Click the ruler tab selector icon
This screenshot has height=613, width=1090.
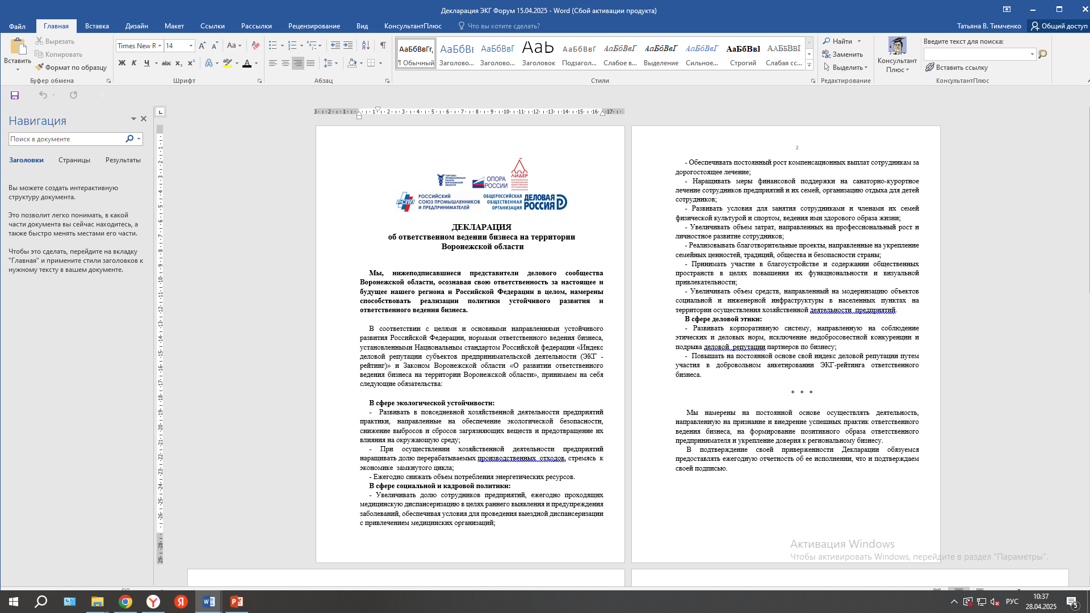coord(160,112)
